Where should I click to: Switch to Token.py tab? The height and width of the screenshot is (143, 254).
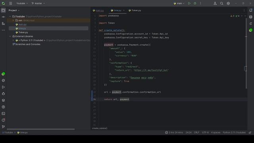pos(135,10)
